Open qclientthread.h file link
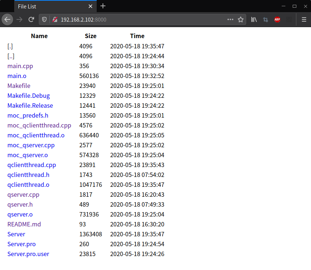The width and height of the screenshot is (311, 270). pyautogui.click(x=28, y=175)
